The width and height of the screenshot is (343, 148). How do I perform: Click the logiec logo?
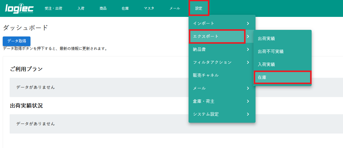tap(19, 8)
